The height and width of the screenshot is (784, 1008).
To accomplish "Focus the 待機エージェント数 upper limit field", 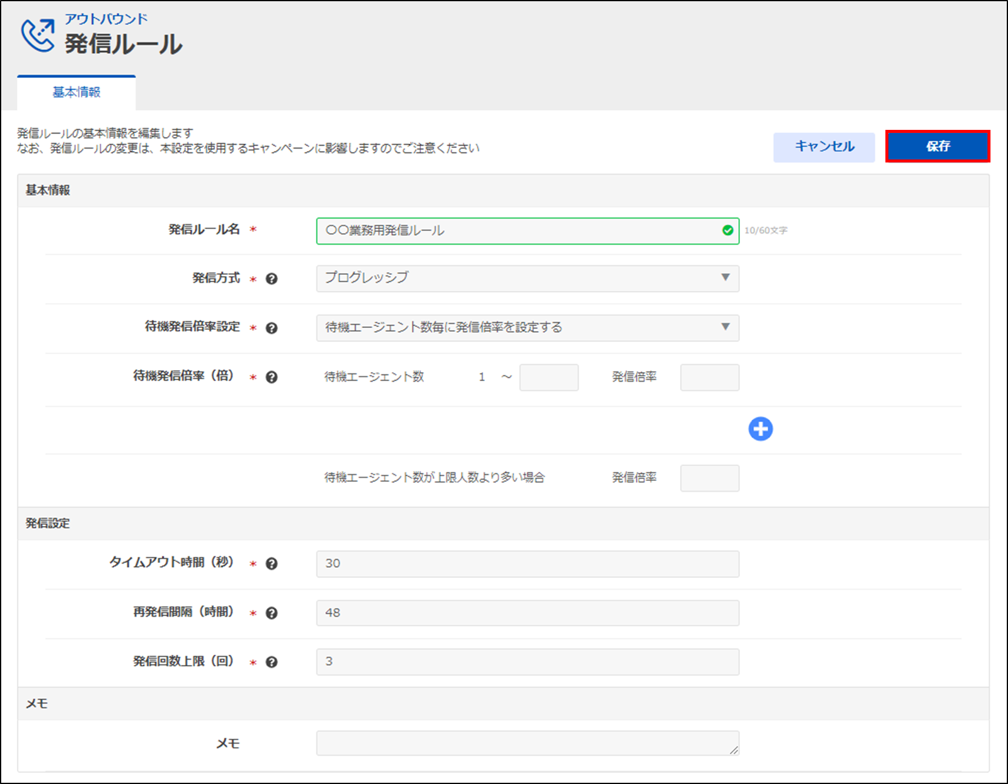I will click(x=549, y=377).
